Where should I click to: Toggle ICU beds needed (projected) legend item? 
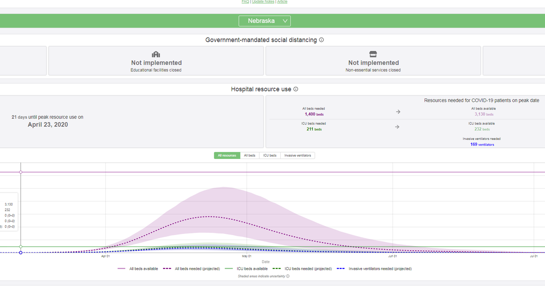pyautogui.click(x=302, y=269)
